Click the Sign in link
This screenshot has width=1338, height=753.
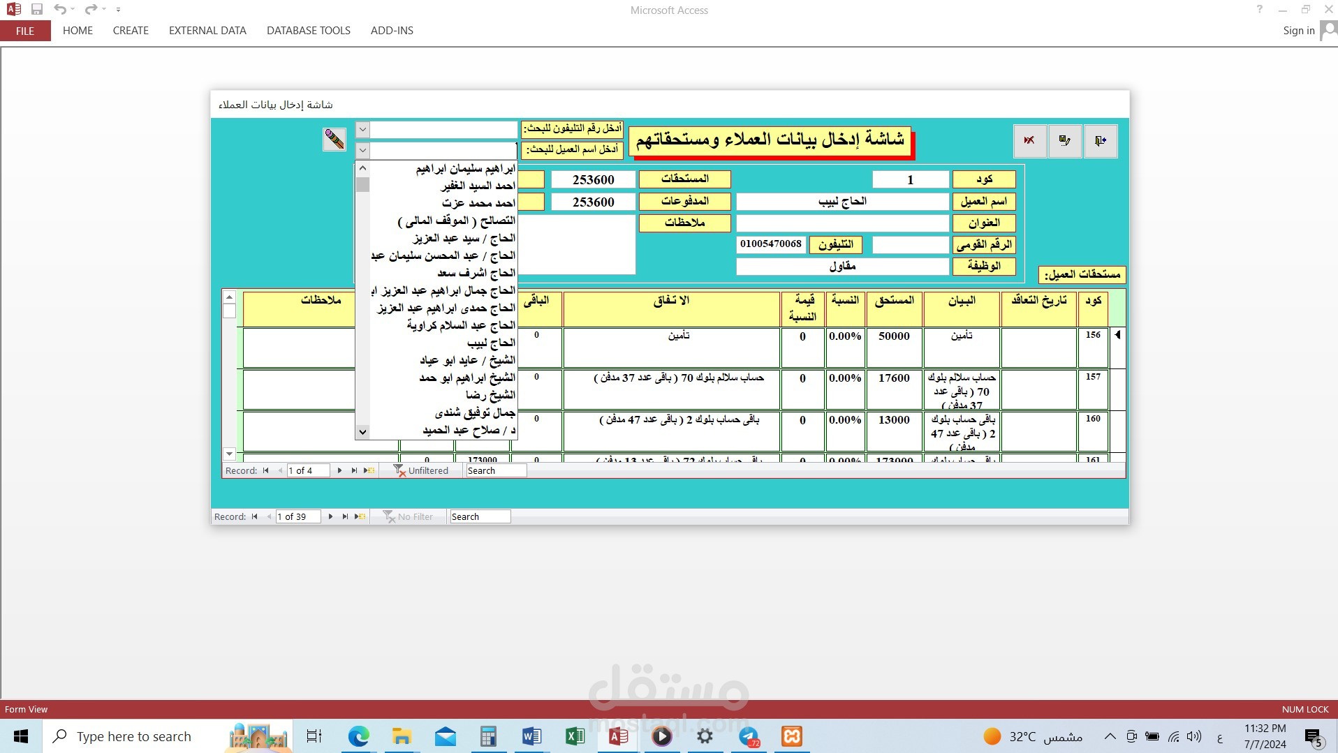(x=1298, y=31)
